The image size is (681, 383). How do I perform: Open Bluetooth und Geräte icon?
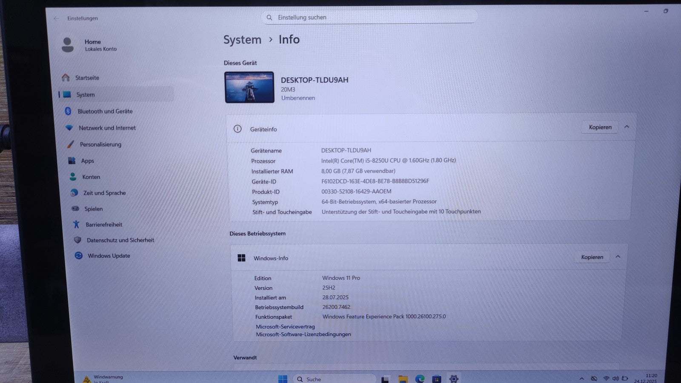(68, 111)
